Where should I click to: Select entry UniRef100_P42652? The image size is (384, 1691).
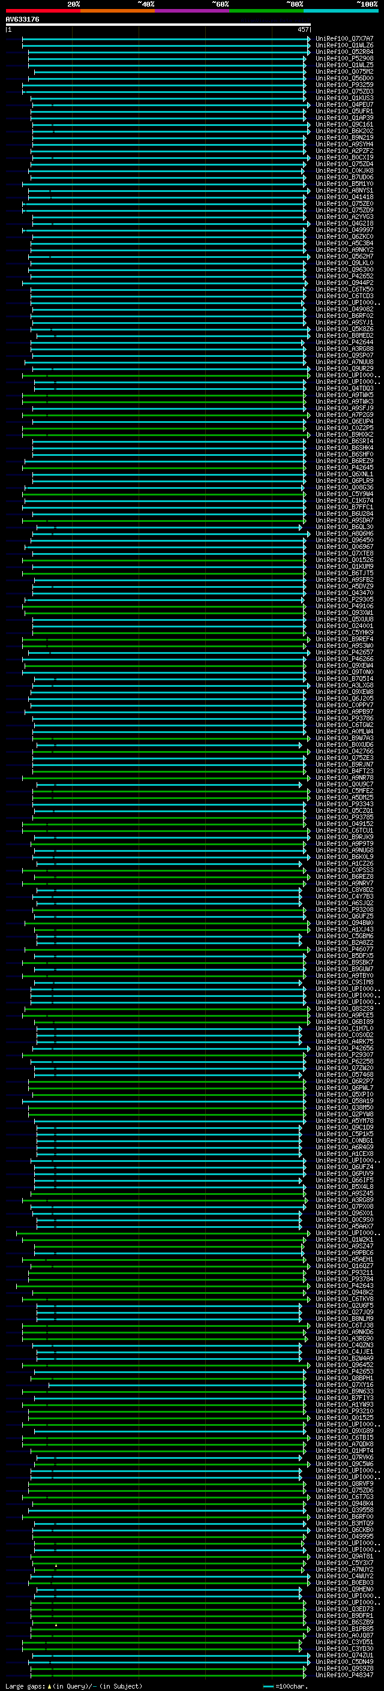tap(344, 277)
